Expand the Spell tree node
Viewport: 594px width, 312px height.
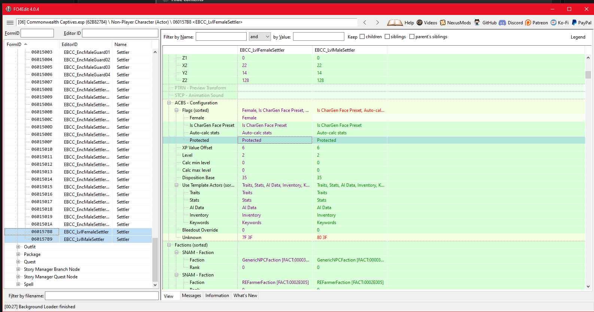click(x=18, y=284)
